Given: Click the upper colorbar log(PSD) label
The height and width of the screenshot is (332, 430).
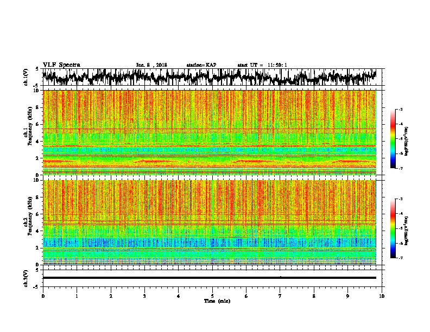Looking at the screenshot, I should pos(406,142).
